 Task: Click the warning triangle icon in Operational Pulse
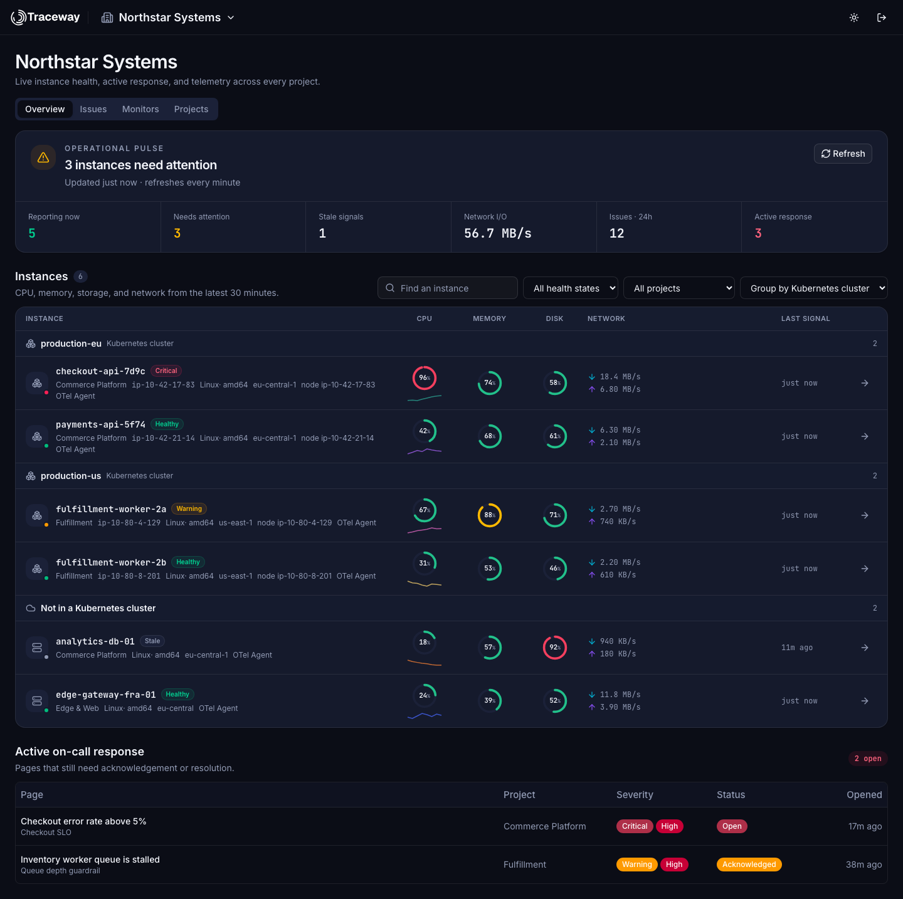43,157
